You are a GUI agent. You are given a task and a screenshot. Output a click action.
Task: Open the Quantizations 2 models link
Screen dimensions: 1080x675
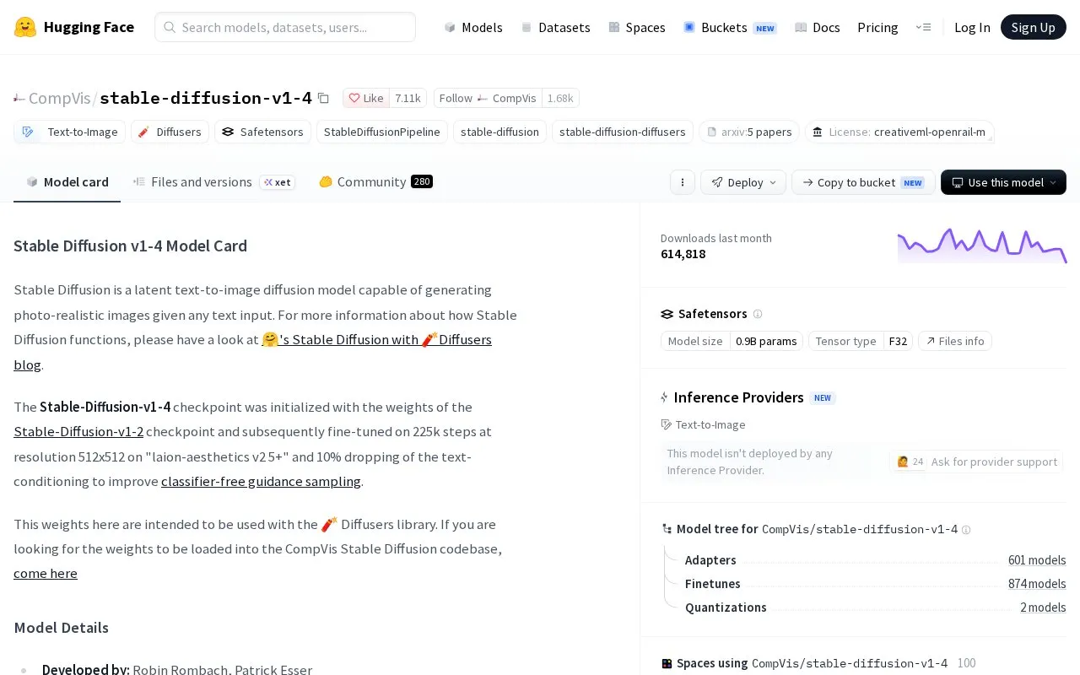tap(1043, 607)
